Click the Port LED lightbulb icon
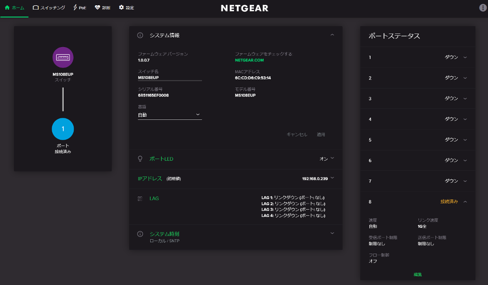 140,158
